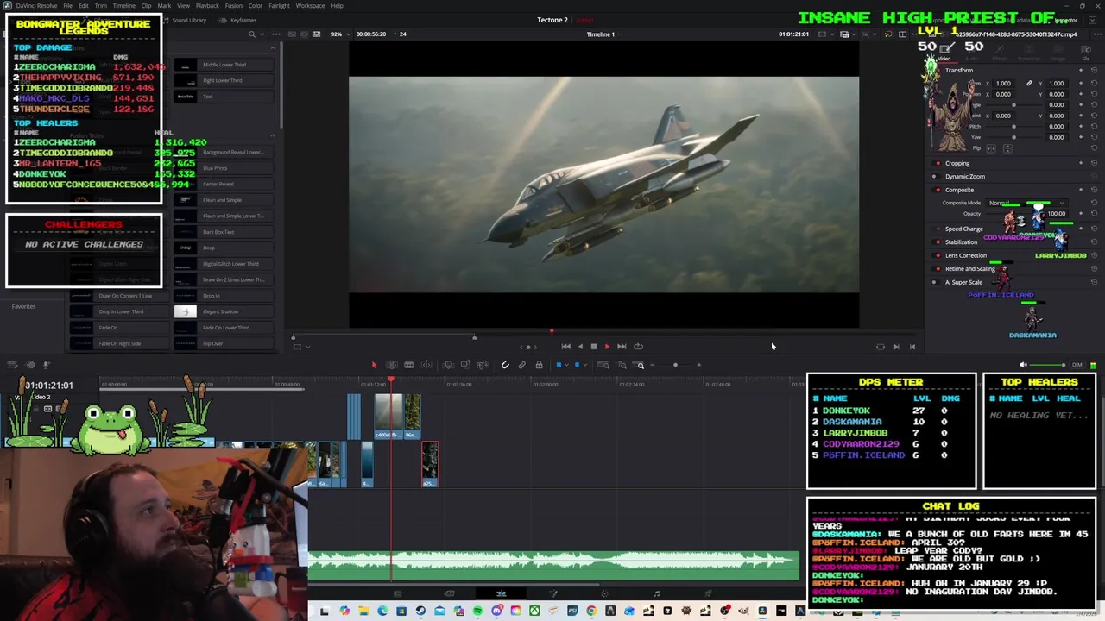Click the Zoom X and Y link icon
Viewport: 1105px width, 621px height.
(x=1029, y=83)
